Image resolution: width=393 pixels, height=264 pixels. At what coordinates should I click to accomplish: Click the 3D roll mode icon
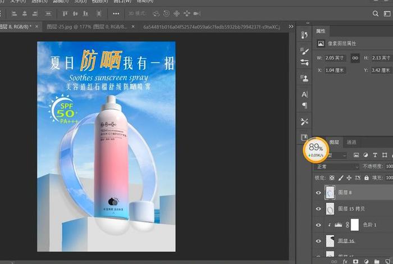coord(166,13)
